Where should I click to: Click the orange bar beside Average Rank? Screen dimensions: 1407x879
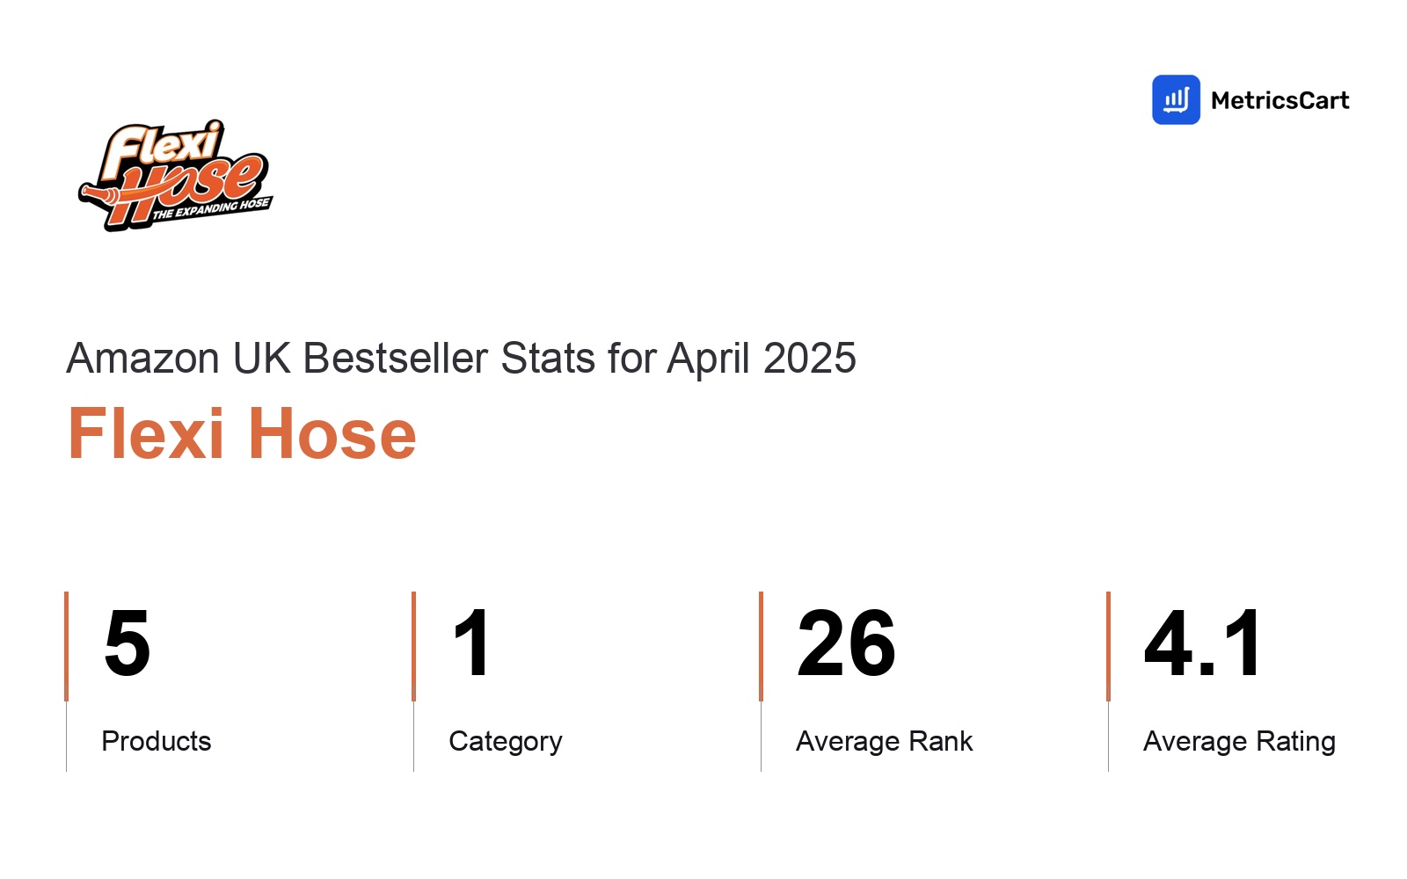point(762,646)
